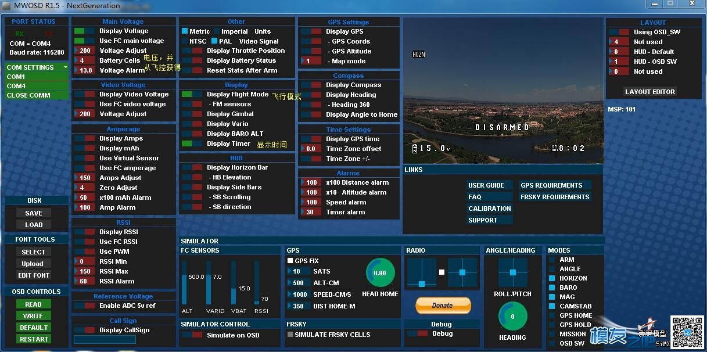Click the HEAD HOME dial
Screen dimensions: 707x352
tap(380, 273)
